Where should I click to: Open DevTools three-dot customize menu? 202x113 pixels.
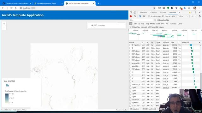click(196, 13)
